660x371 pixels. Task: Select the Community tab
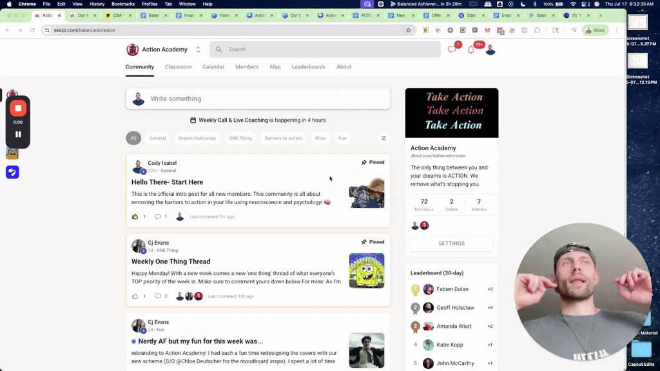(140, 67)
